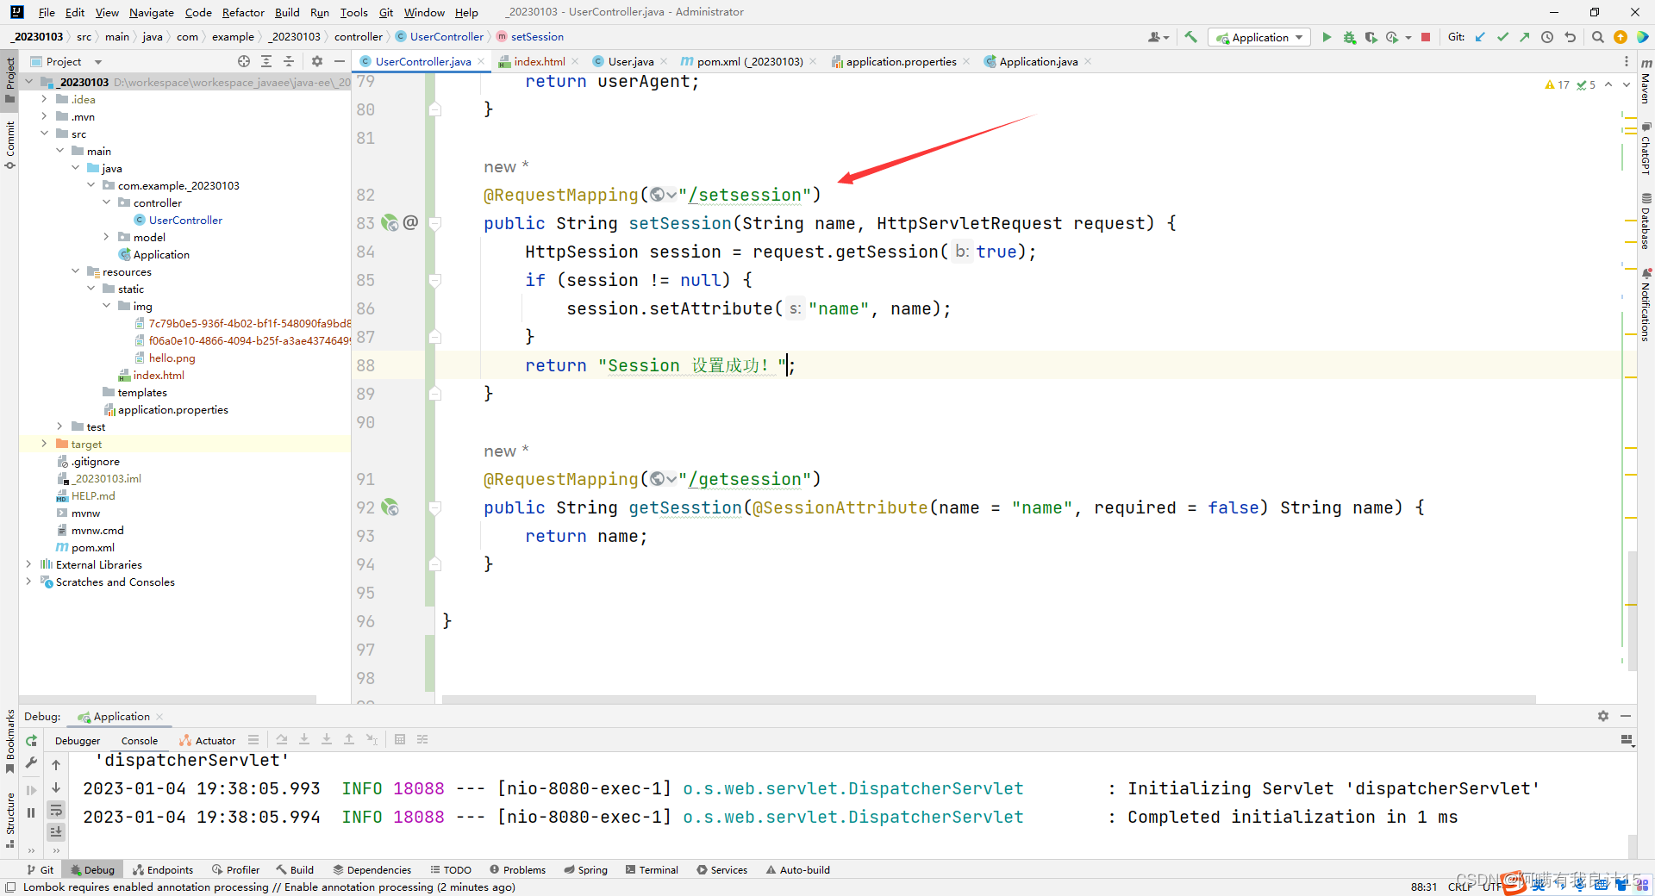Expand the target folder in tree
This screenshot has width=1655, height=896.
(x=44, y=444)
